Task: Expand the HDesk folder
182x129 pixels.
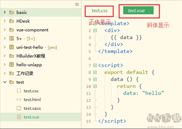Action: [5, 21]
